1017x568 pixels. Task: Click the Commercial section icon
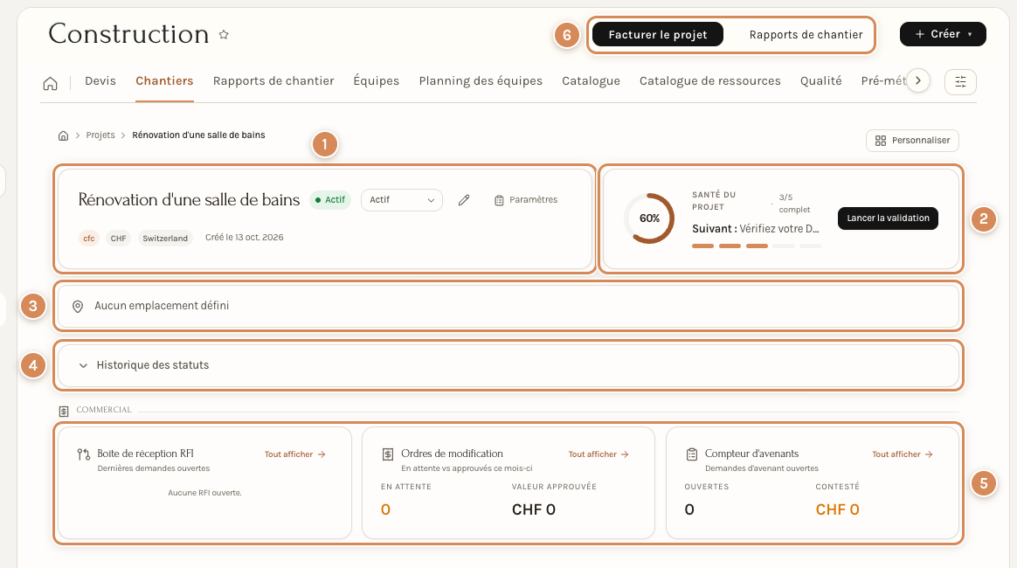64,411
